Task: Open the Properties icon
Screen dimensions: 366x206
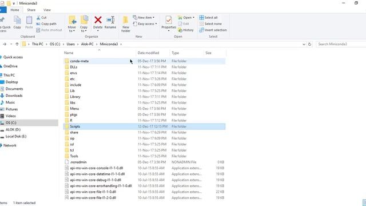Action: pyautogui.click(x=169, y=21)
